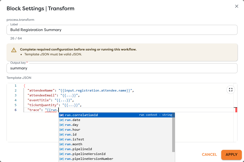Select run.date suggestion

(x=115, y=120)
